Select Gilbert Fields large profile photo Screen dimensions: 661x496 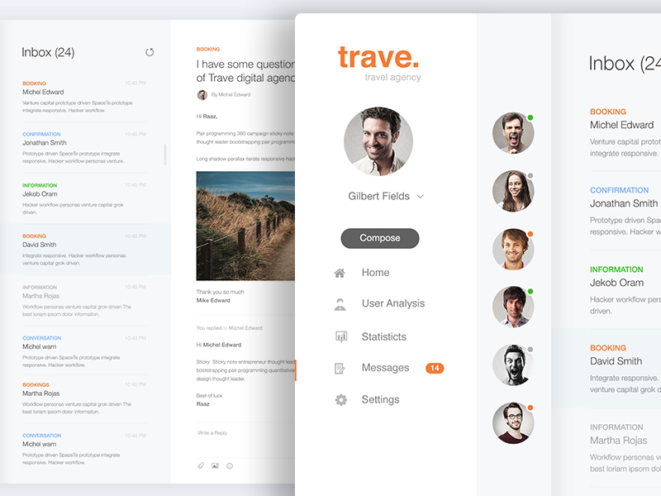click(378, 141)
